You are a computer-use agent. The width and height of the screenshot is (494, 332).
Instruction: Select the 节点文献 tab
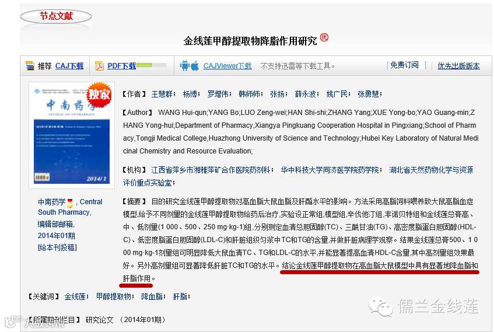coord(56,16)
